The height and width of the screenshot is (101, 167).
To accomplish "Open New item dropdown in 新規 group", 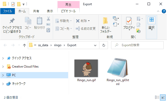I will [116, 19].
